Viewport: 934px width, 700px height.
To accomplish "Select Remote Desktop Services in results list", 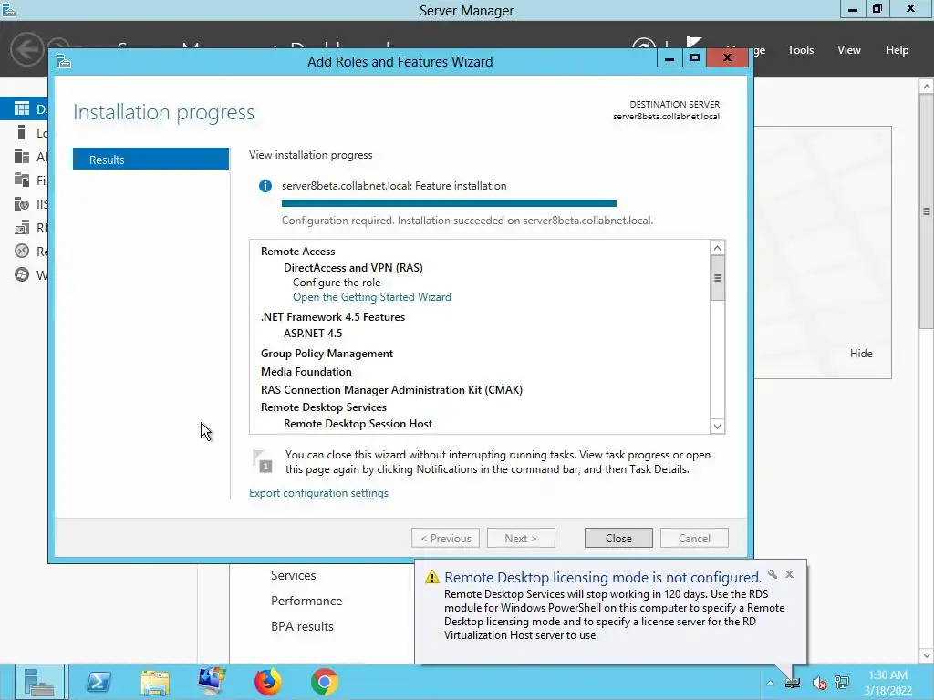I will point(324,407).
